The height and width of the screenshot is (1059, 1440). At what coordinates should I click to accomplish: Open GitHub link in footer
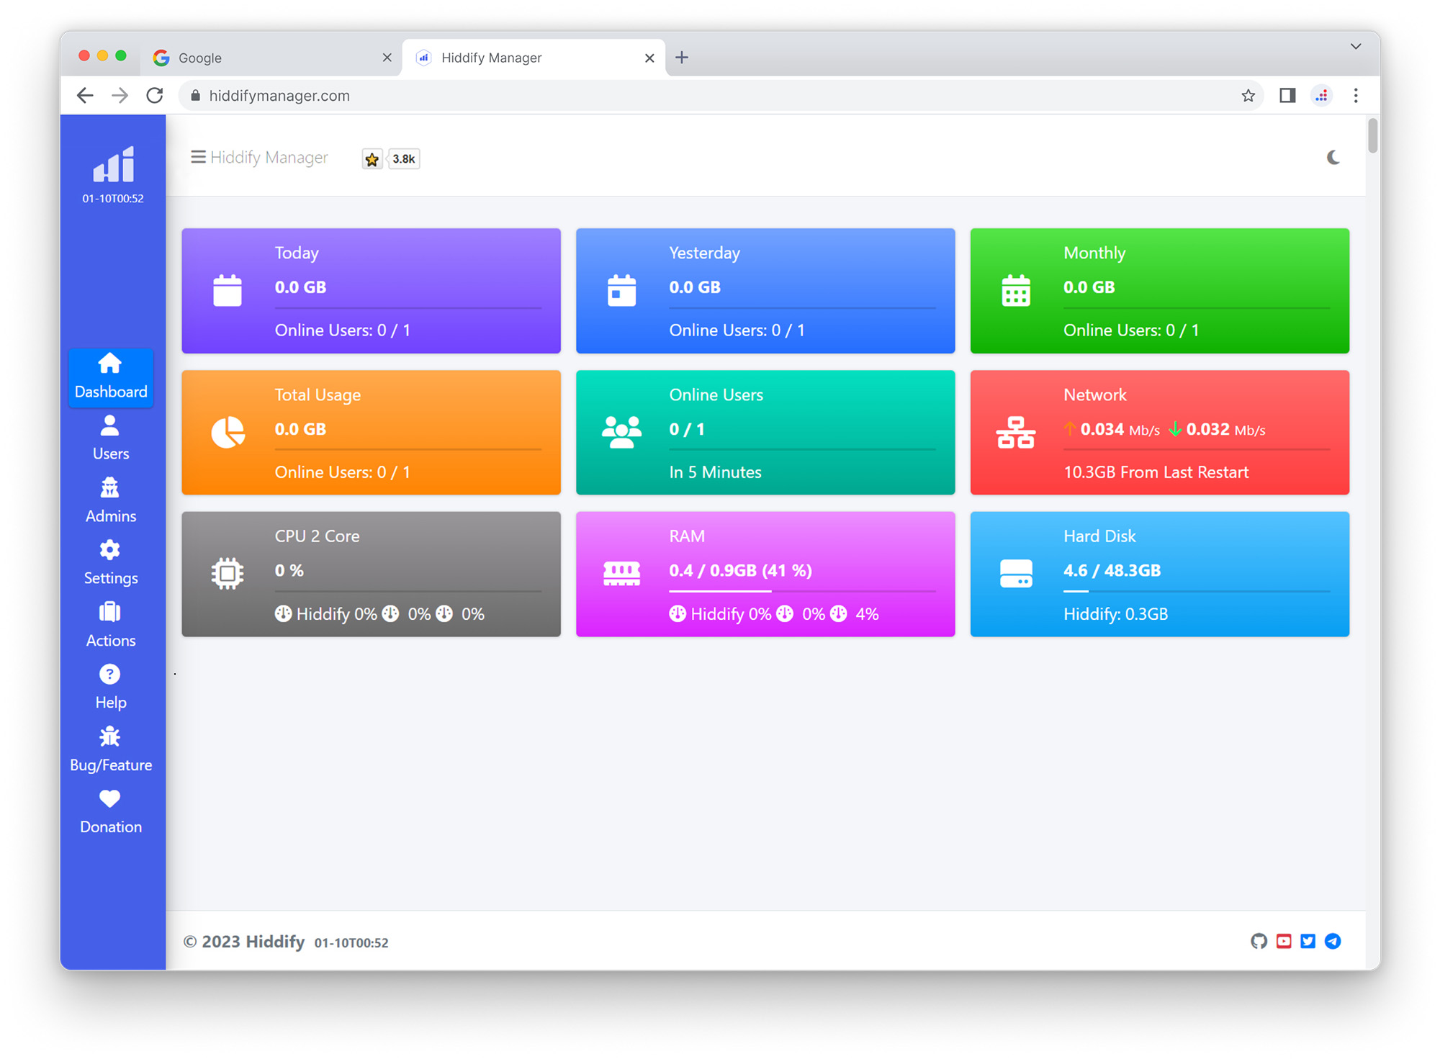click(1259, 941)
